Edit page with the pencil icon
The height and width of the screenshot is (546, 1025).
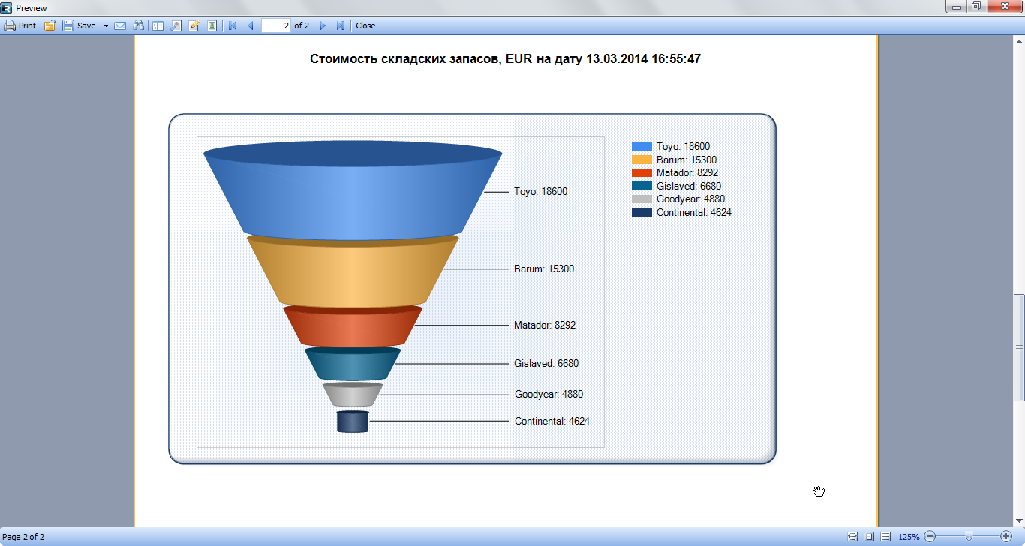194,25
